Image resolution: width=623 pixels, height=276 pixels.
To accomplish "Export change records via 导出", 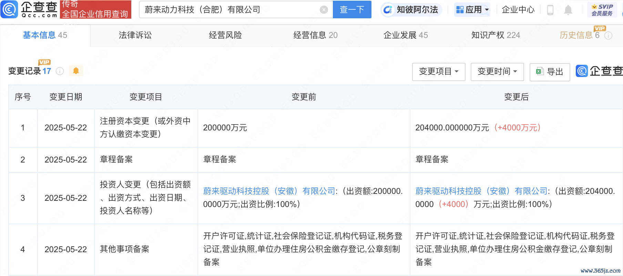I will click(x=550, y=72).
